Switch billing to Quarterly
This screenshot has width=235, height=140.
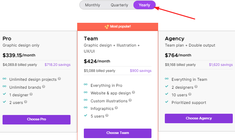click(x=119, y=5)
